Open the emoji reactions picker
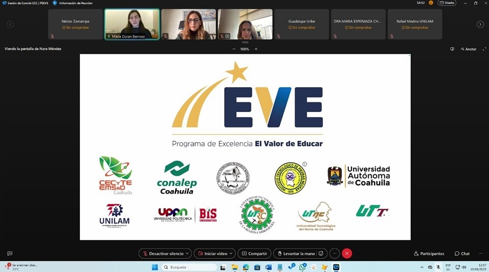The image size is (489, 272). pos(321,254)
